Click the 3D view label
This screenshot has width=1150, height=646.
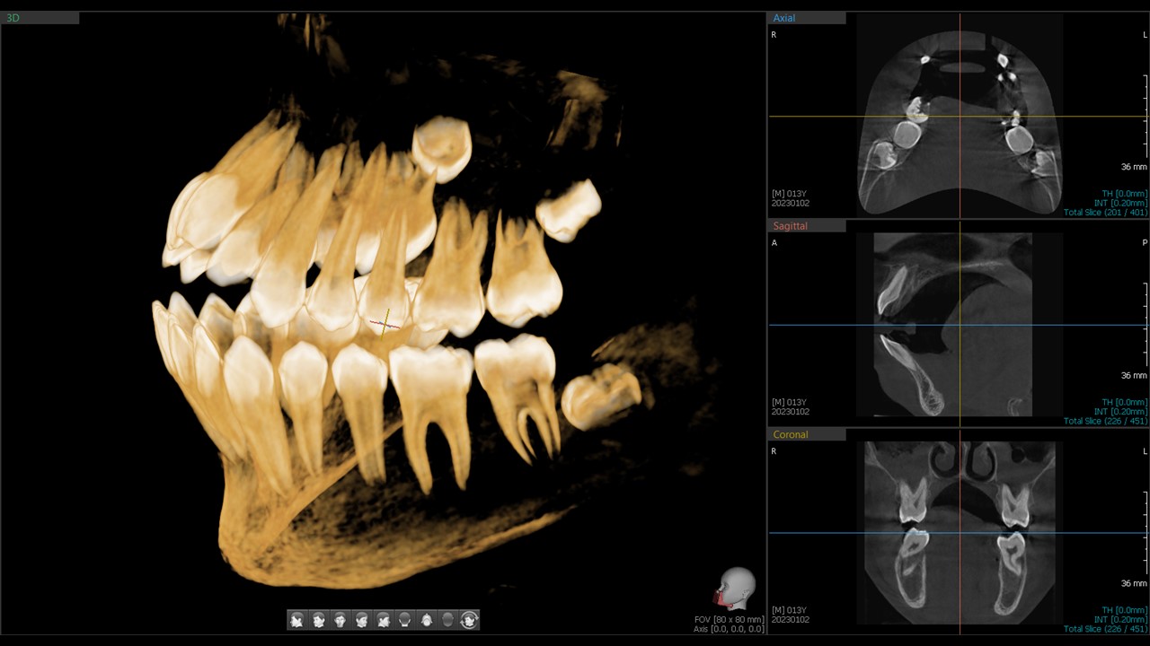(x=13, y=15)
